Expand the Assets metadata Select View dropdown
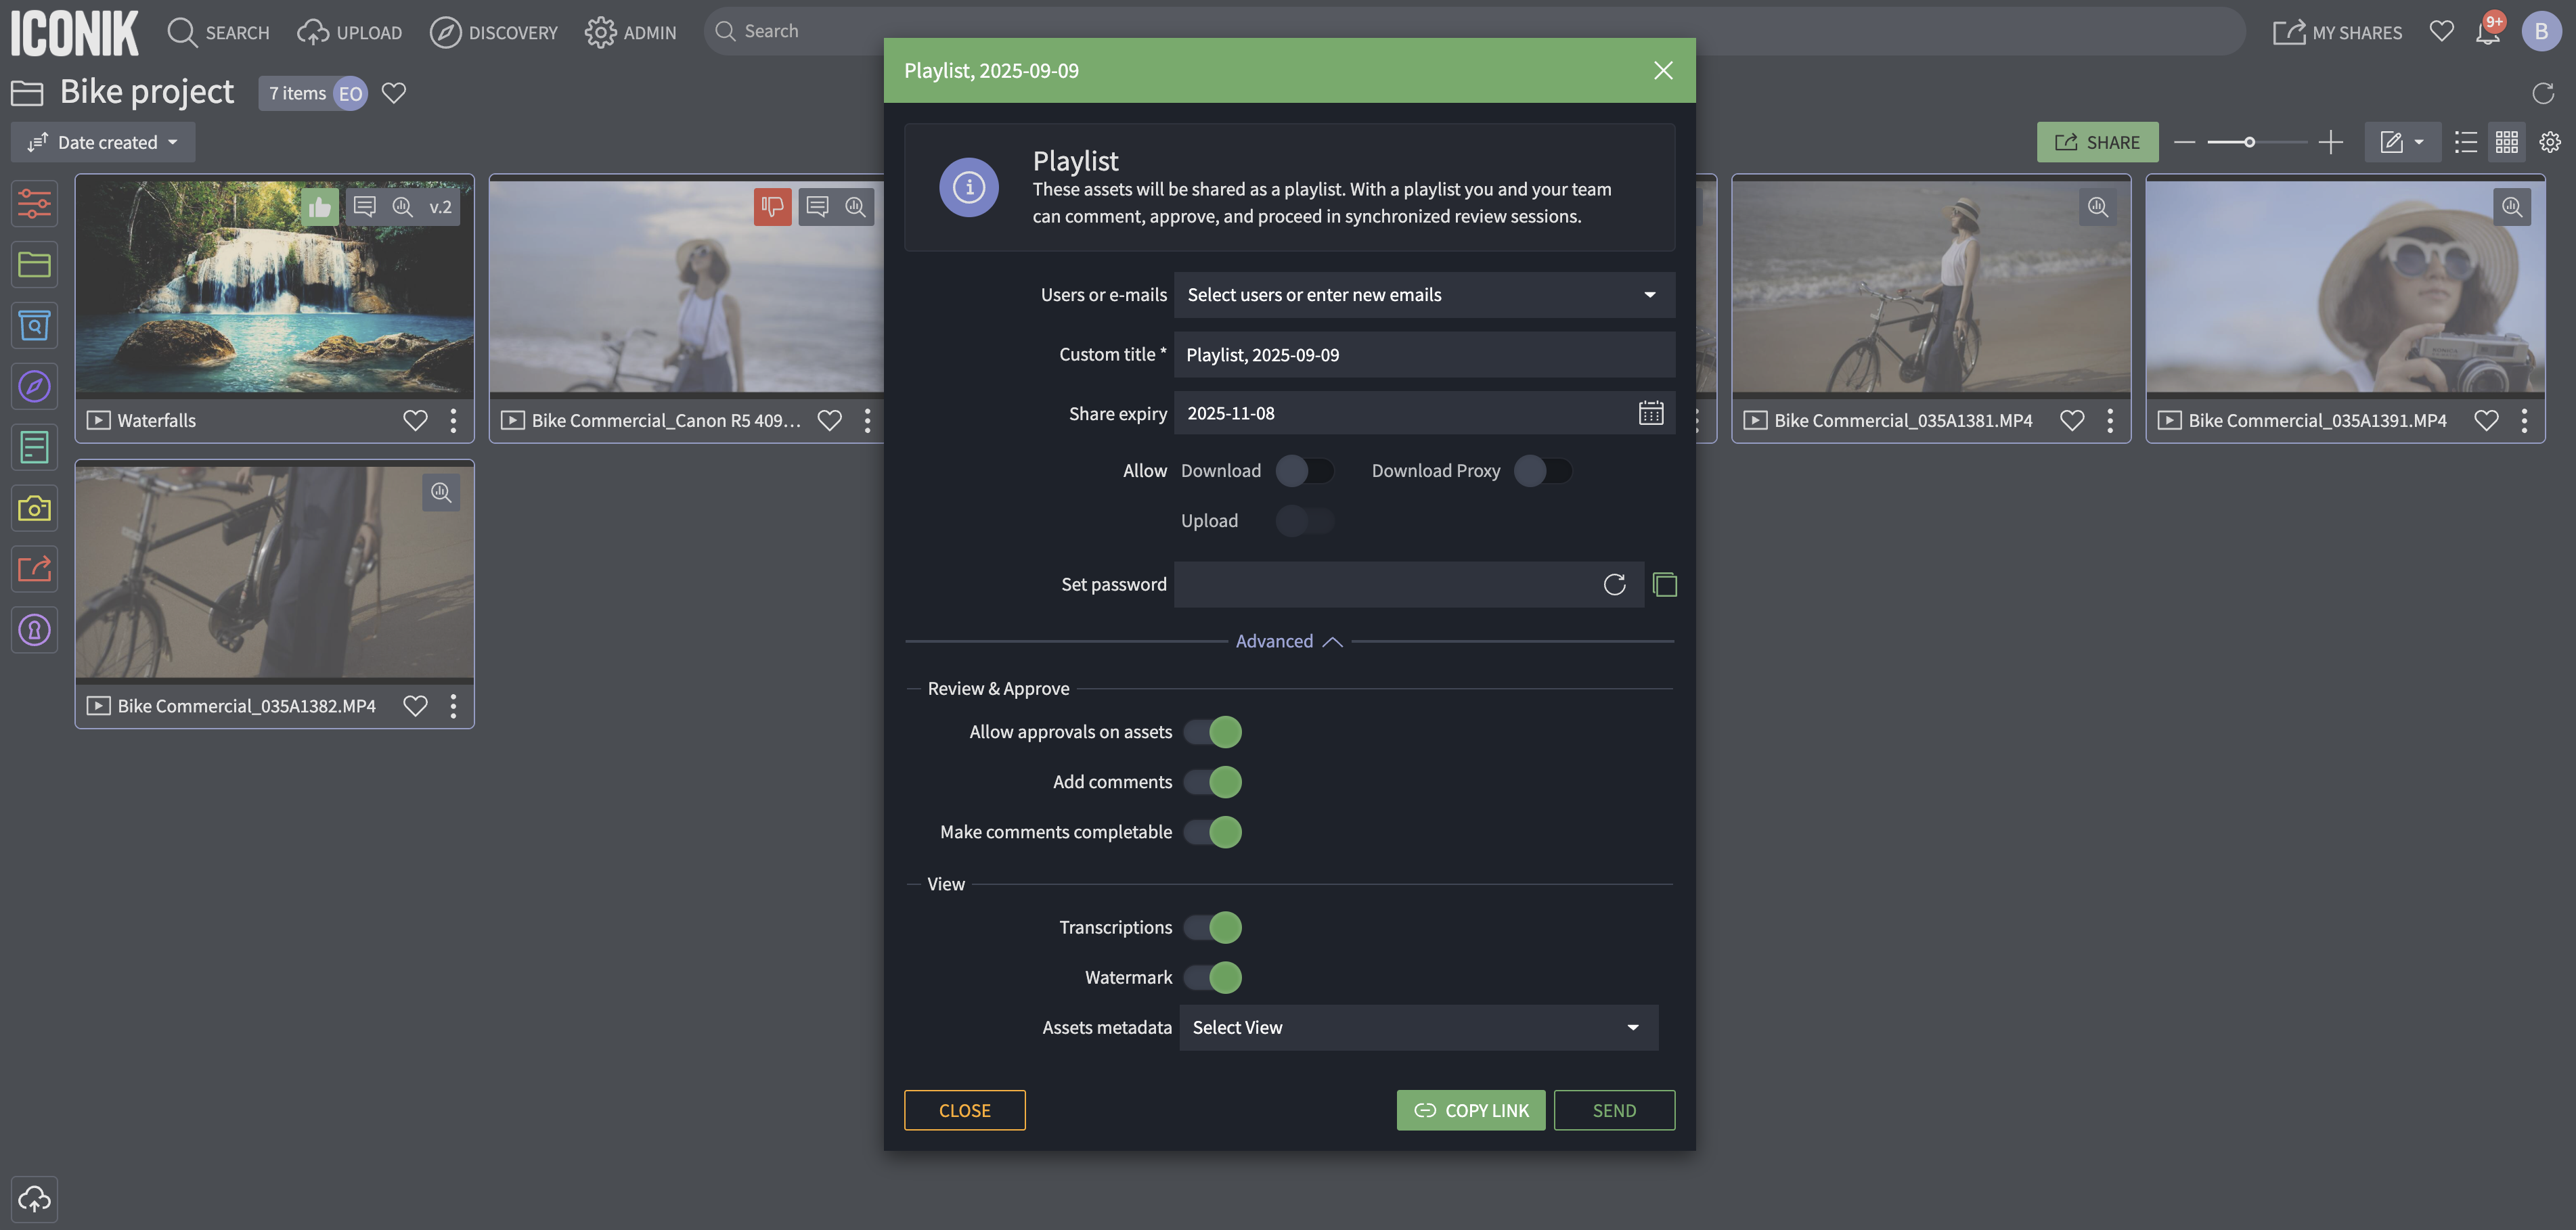The image size is (2576, 1230). click(1418, 1027)
